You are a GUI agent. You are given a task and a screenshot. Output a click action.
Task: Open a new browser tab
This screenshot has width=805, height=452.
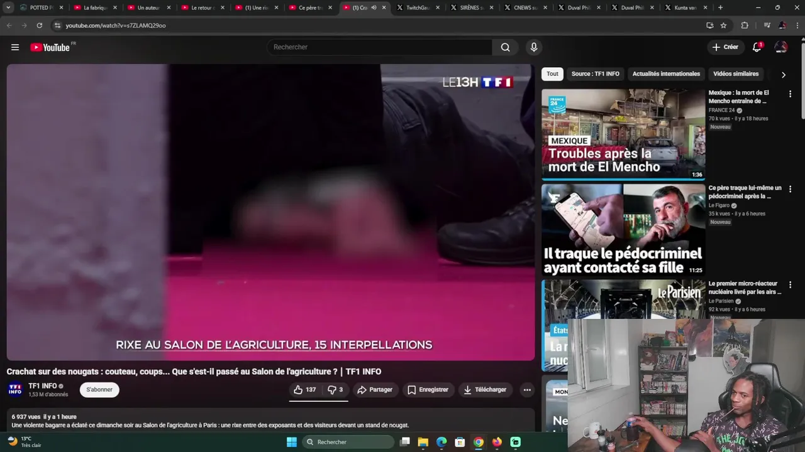point(720,8)
